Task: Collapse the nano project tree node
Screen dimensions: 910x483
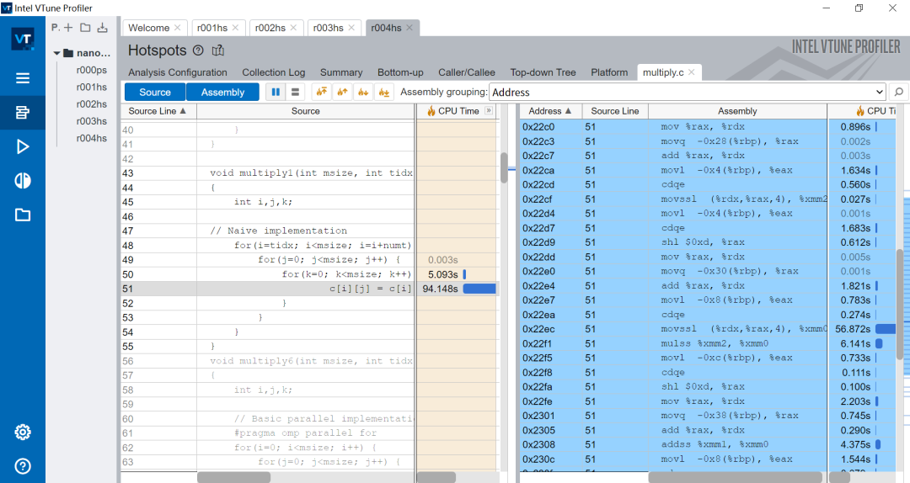Action: click(x=57, y=53)
